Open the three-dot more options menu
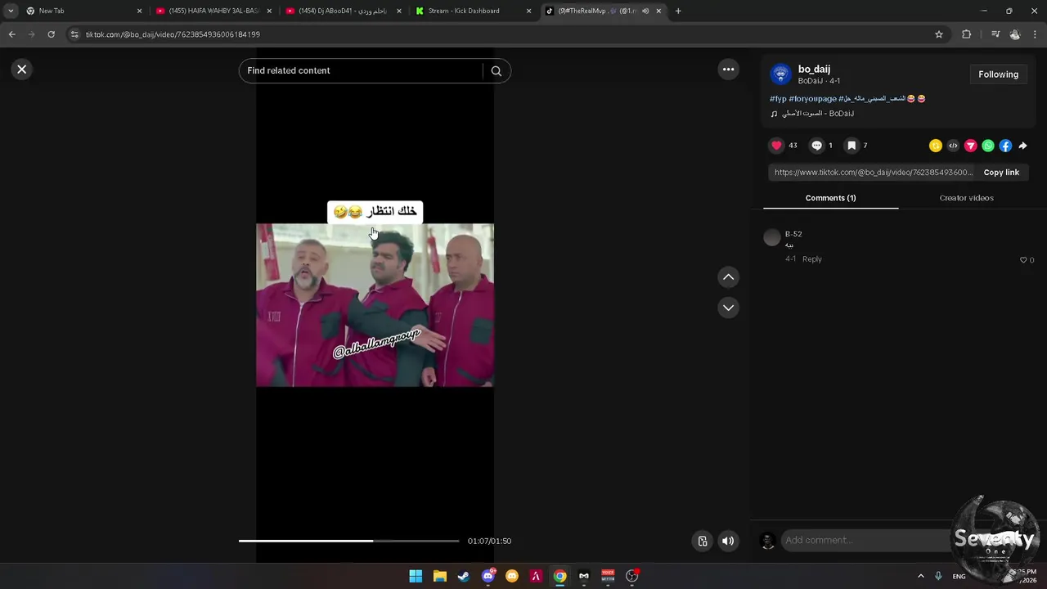 point(728,70)
